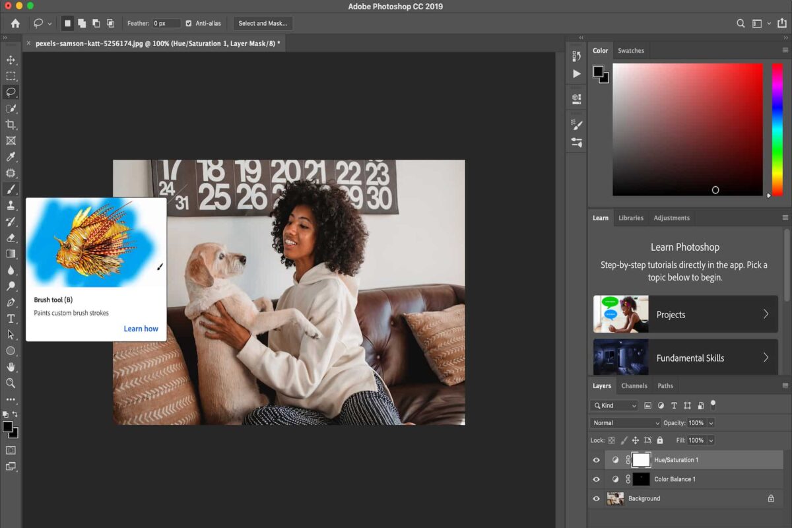The width and height of the screenshot is (792, 528).
Task: Click the Feather input field
Action: (166, 23)
